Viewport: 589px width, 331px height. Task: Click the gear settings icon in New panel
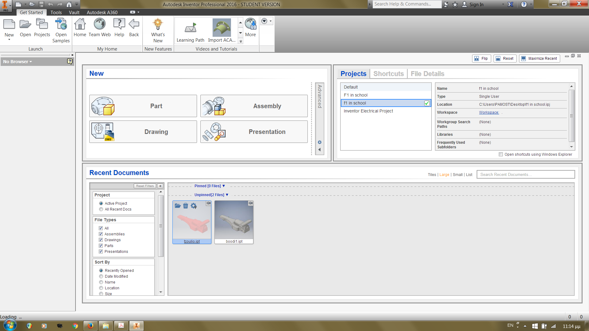click(319, 142)
